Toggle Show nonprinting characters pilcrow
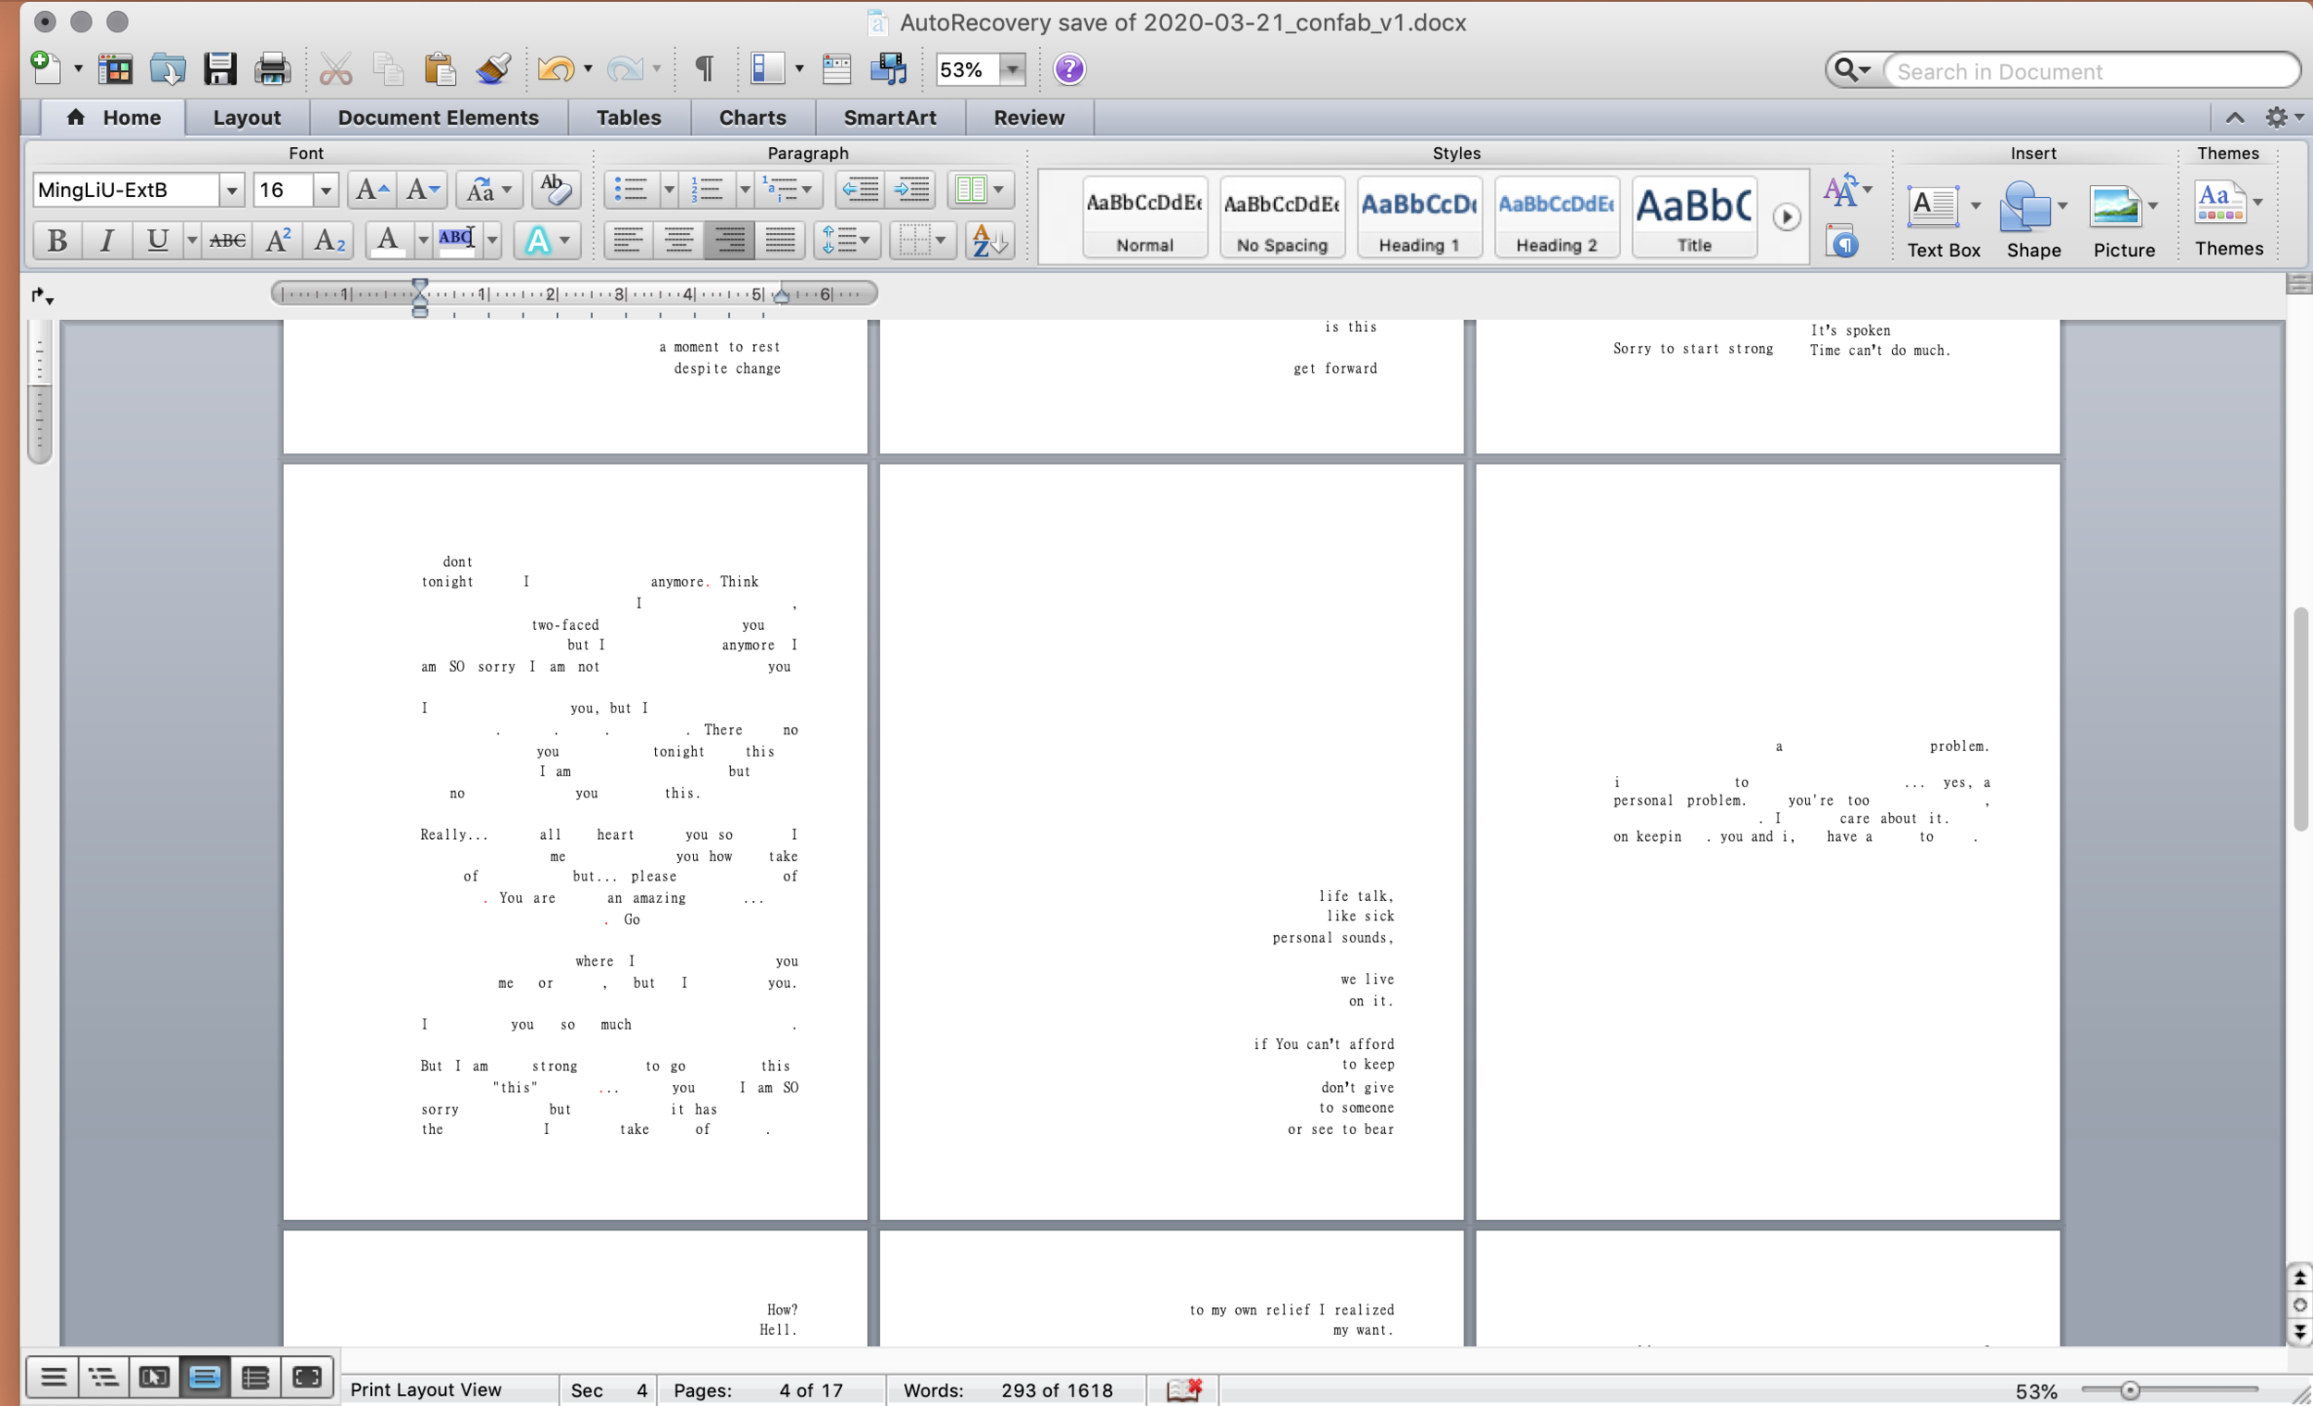Viewport: 2313px width, 1406px height. tap(704, 69)
